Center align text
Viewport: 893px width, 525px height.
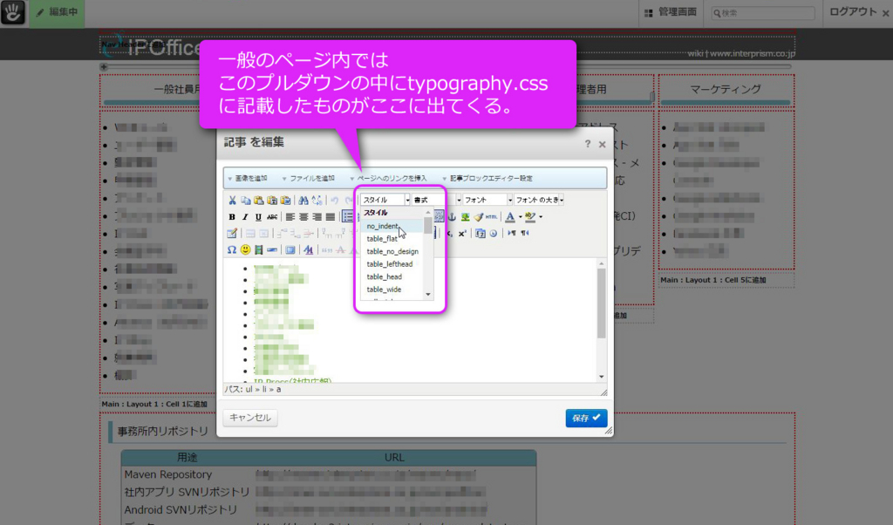tap(303, 217)
